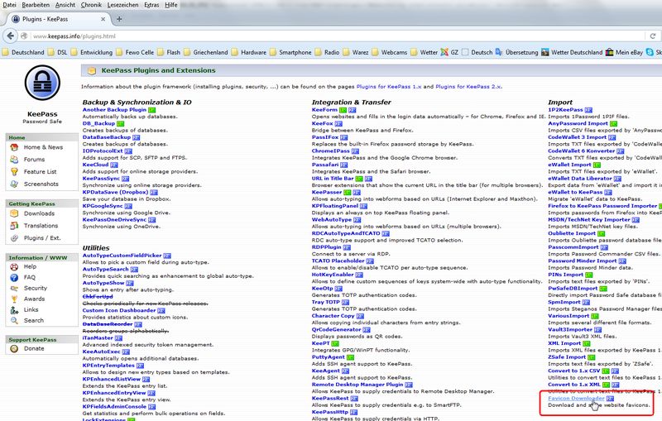Open the Favicon Downloader link
Screen dimensions: 662x421
[576, 398]
